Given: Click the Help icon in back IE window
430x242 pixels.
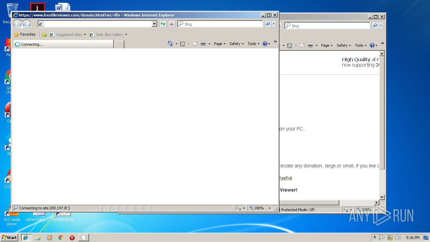Looking at the screenshot, I should point(372,45).
